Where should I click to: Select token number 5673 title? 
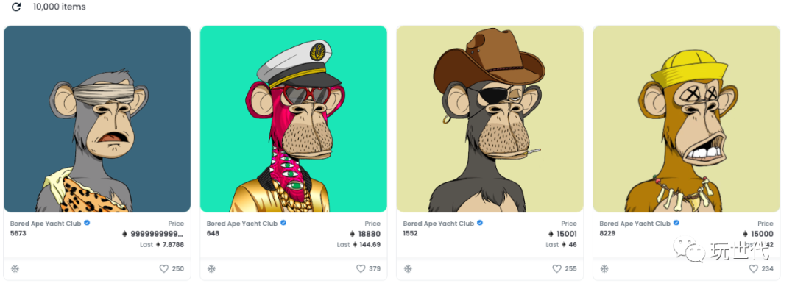pyautogui.click(x=18, y=233)
